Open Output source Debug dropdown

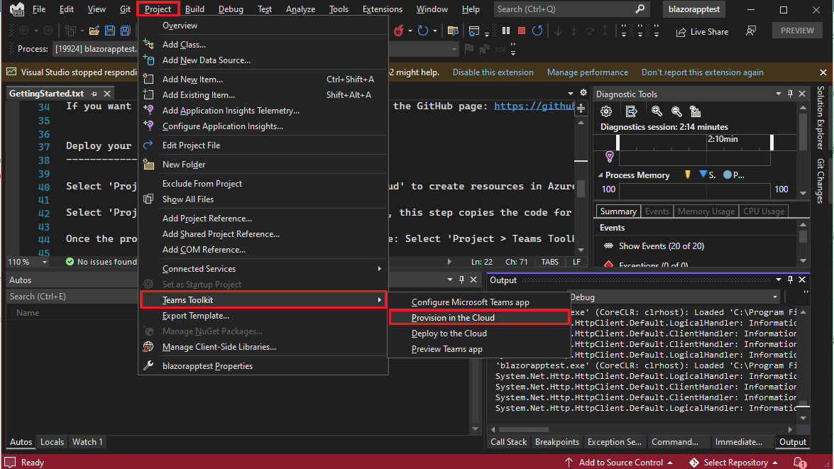click(775, 297)
